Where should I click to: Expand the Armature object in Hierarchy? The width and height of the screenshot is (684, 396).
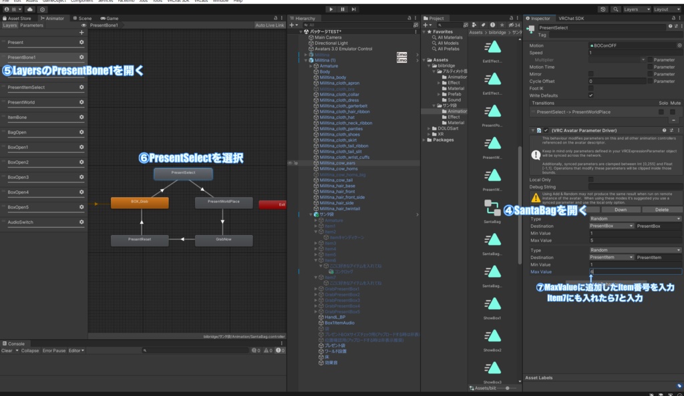pos(311,66)
